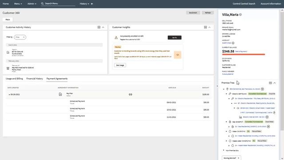This screenshot has width=284, height=160.
Task: Open the SP Electric Residential link
Action: [x=256, y=103]
